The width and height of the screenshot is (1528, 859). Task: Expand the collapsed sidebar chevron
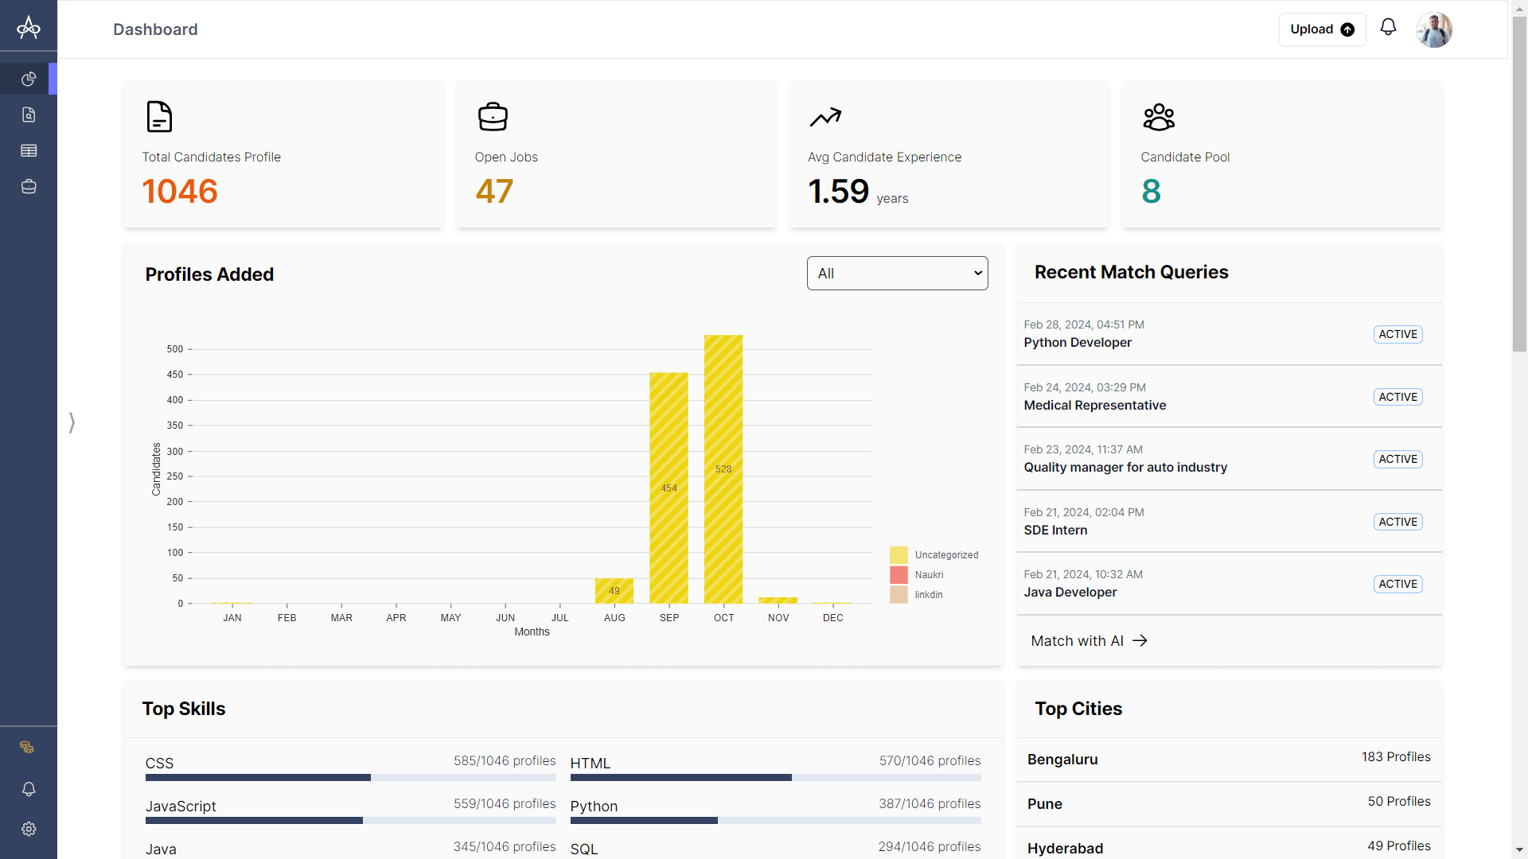[x=72, y=422]
